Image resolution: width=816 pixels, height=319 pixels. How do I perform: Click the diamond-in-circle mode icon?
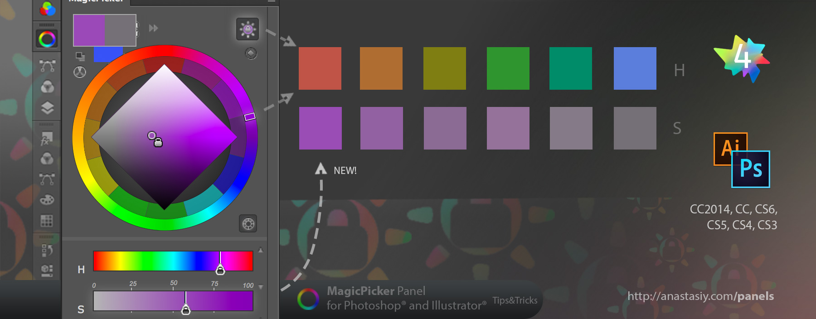251,53
